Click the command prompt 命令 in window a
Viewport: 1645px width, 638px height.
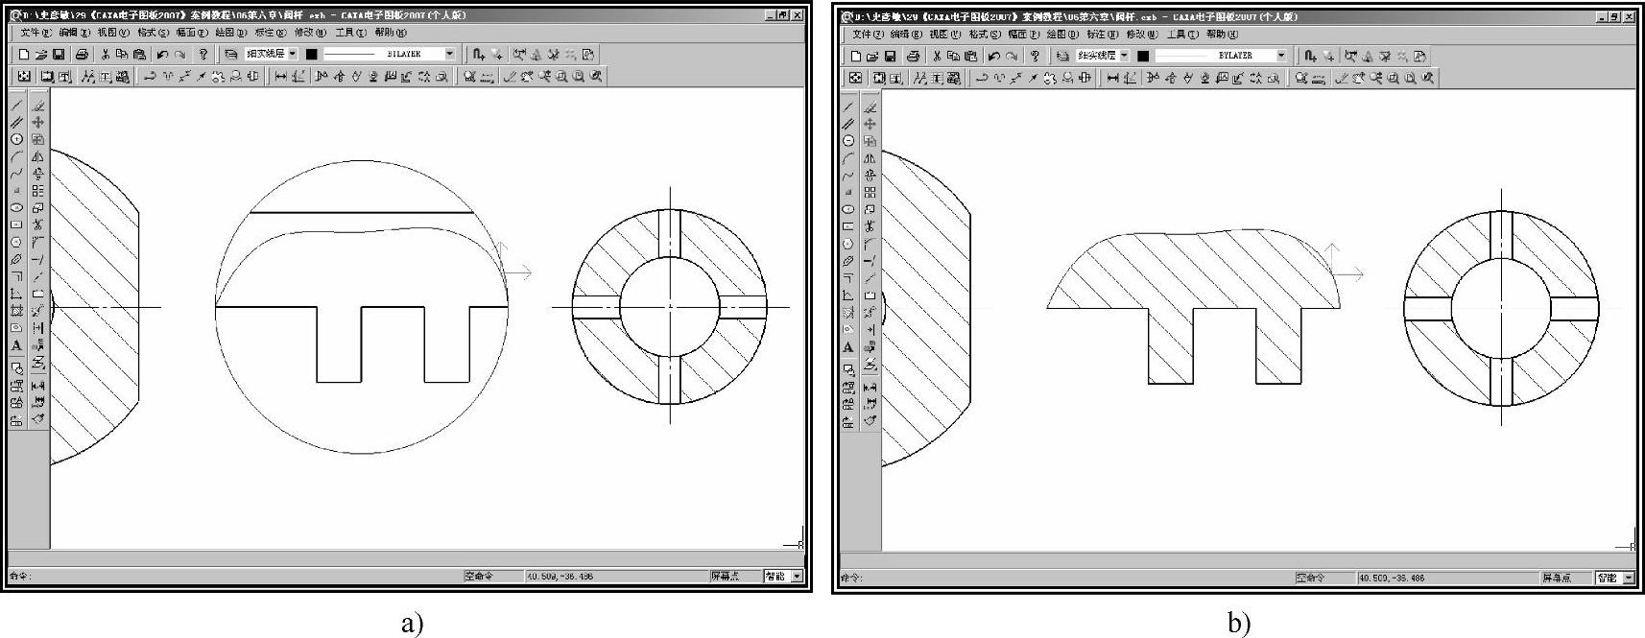(x=19, y=576)
